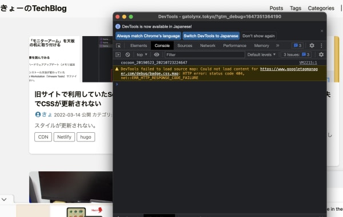Dismiss the Japanese language infobar

coord(322,31)
